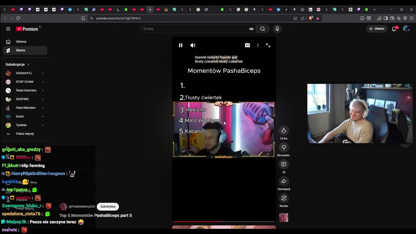This screenshot has width=416, height=234.
Task: Open Brave main hamburger menu
Action: pyautogui.click(x=411, y=18)
